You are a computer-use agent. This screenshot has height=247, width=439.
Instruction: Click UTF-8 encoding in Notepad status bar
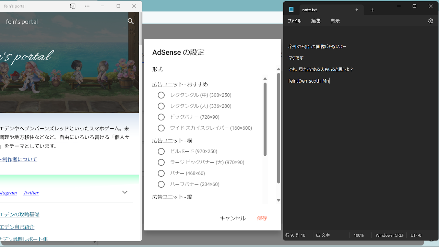[416, 235]
